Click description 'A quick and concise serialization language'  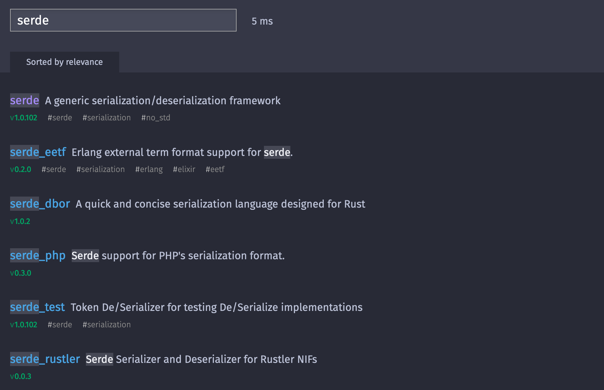point(221,204)
